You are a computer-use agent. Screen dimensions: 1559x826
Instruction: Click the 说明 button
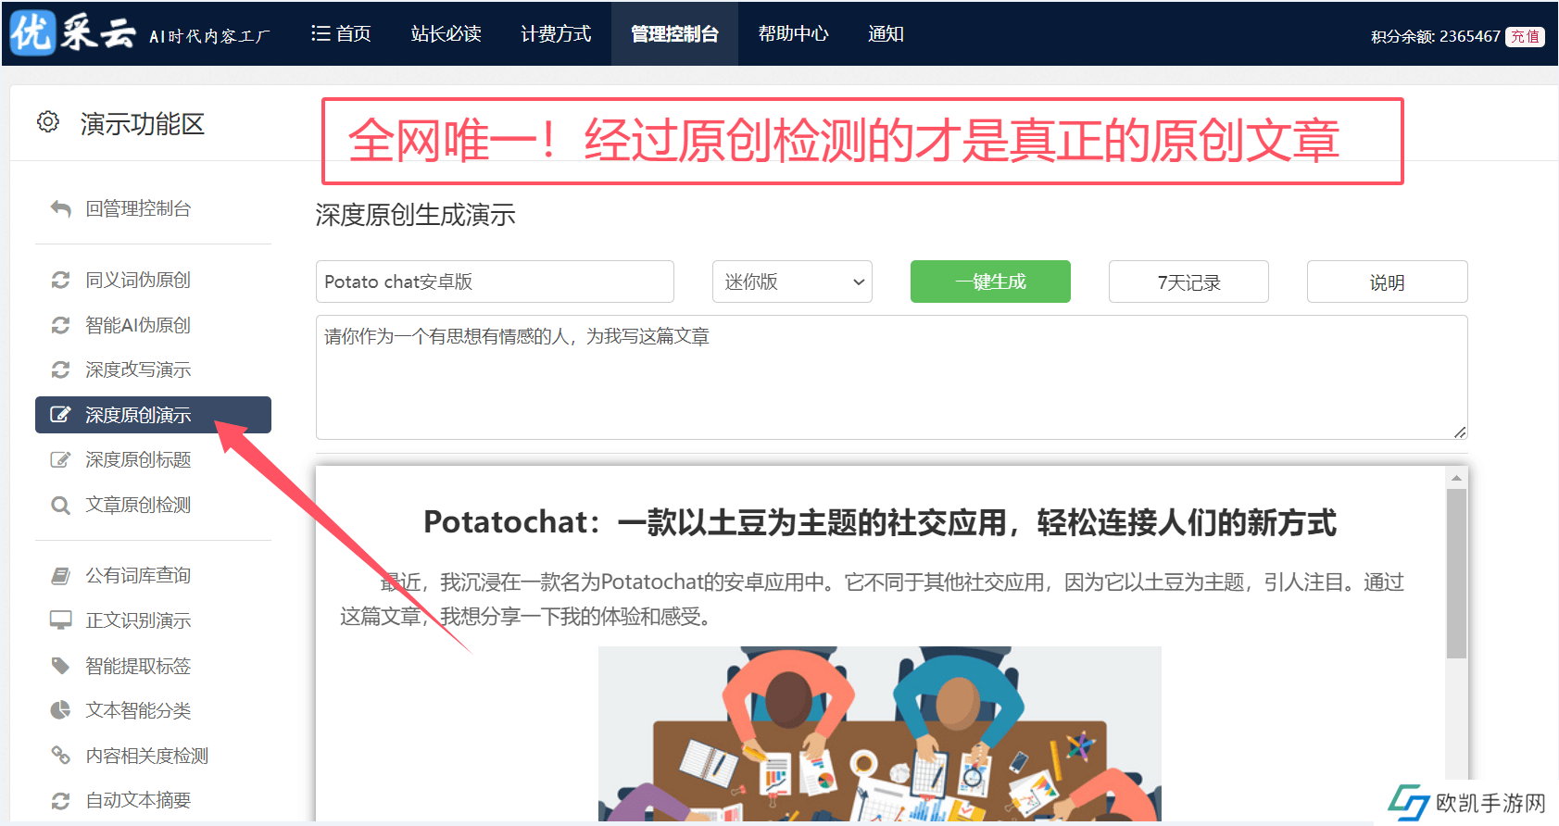tap(1387, 282)
